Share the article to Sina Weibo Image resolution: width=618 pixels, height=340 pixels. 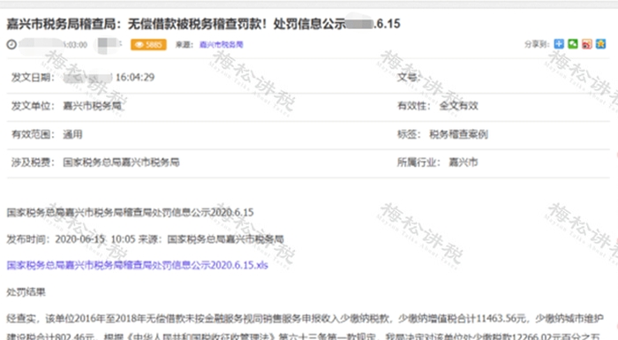click(x=587, y=44)
